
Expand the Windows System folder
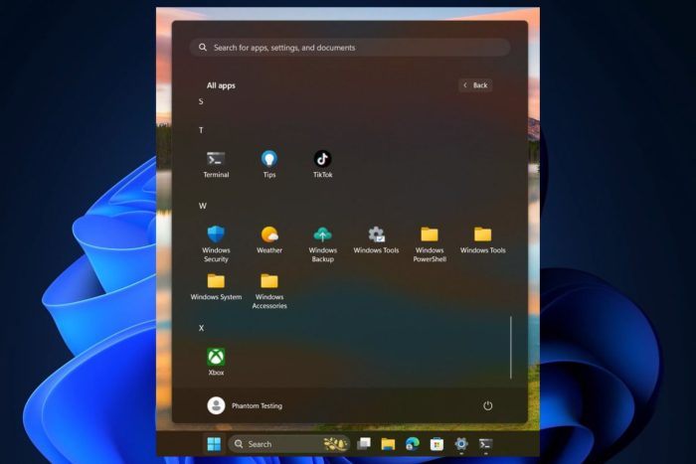(x=216, y=287)
